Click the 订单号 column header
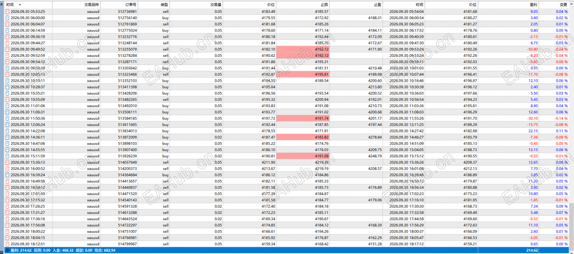Image resolution: width=574 pixels, height=254 pixels. [x=120, y=4]
